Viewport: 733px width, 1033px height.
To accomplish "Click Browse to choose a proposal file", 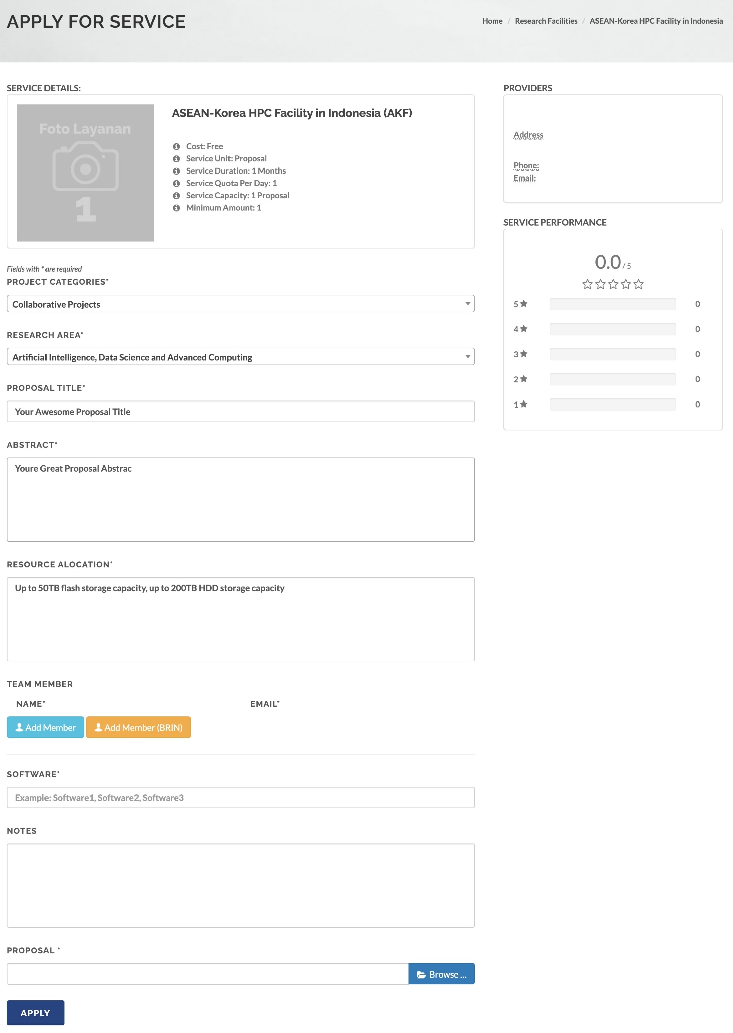I will [441, 974].
